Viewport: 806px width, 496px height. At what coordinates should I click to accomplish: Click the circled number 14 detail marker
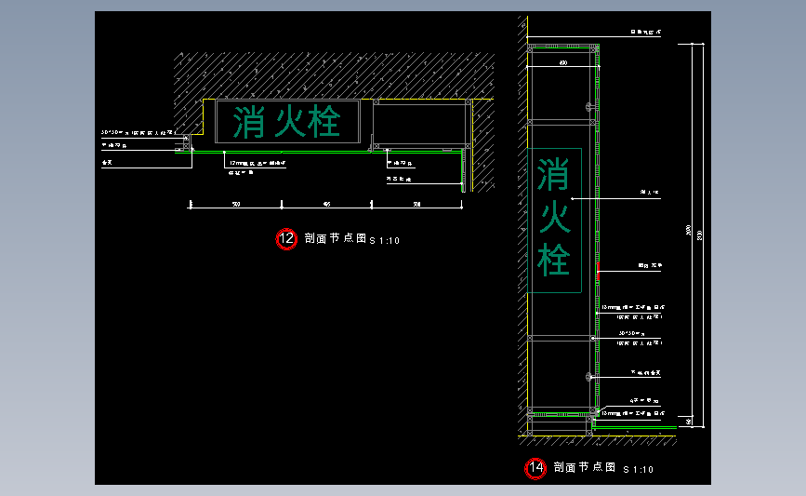pyautogui.click(x=535, y=468)
